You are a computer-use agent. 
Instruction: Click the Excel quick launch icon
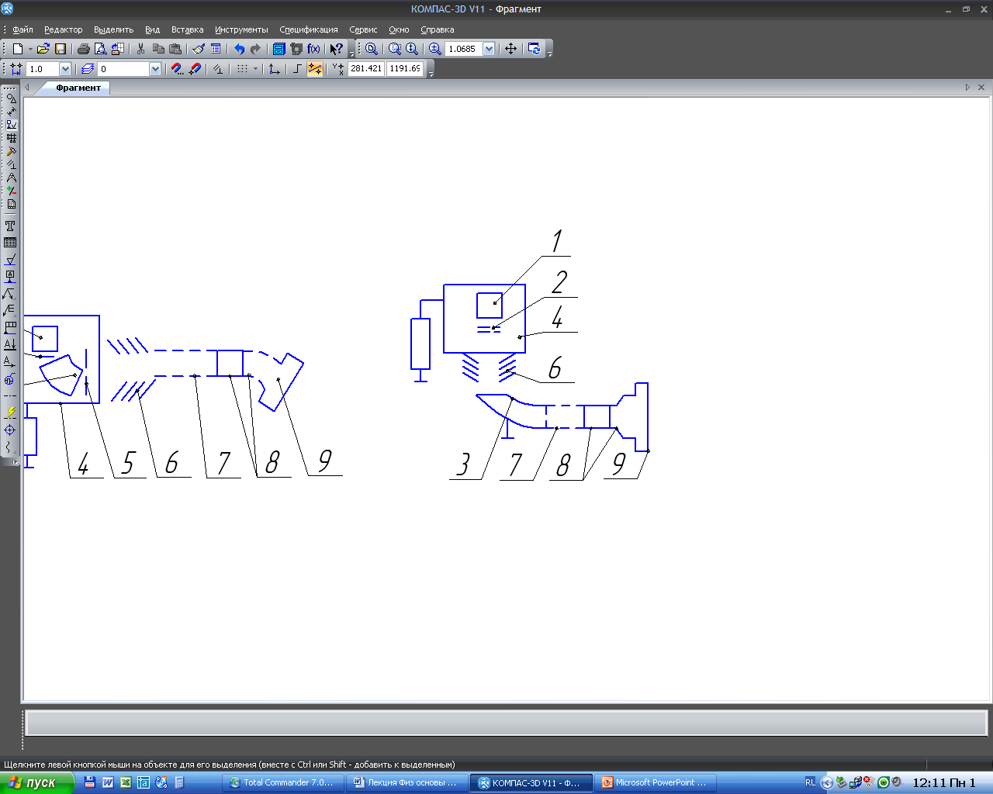pos(125,782)
